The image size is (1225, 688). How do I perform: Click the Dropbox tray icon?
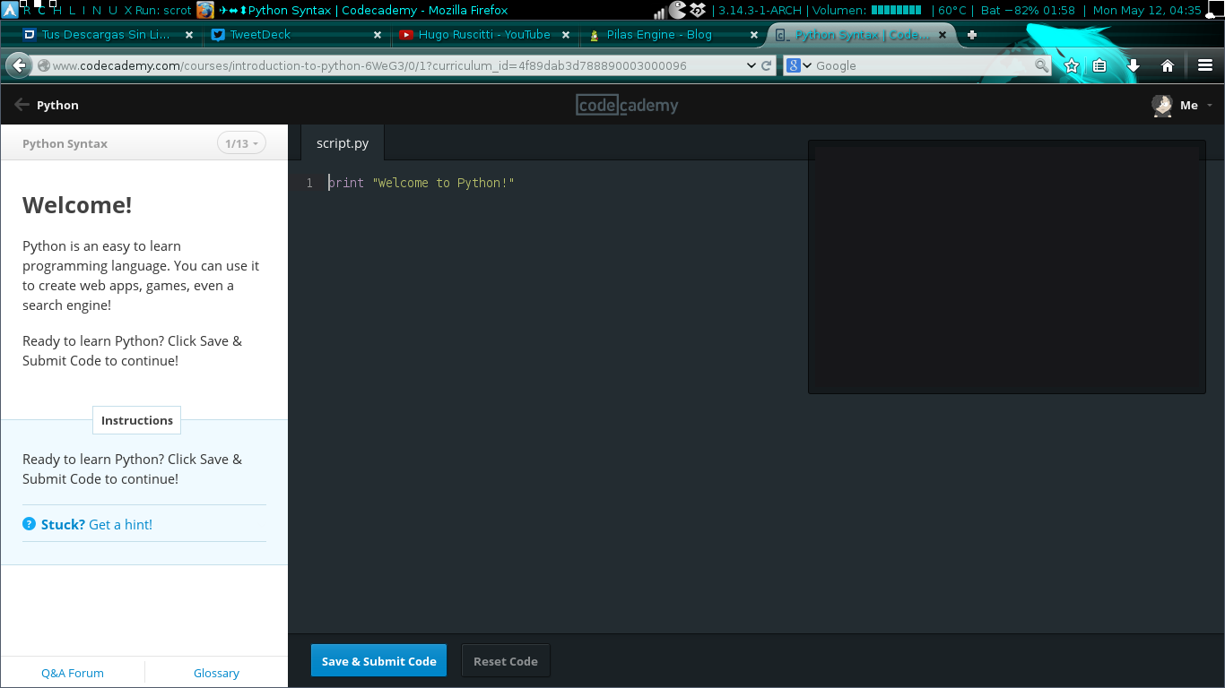[x=698, y=11]
